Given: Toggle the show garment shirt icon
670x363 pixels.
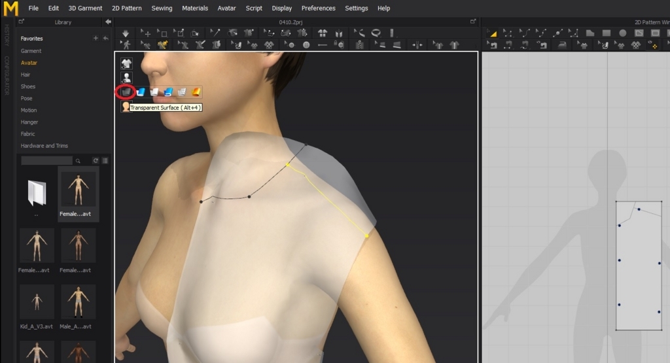Looking at the screenshot, I should (x=126, y=63).
